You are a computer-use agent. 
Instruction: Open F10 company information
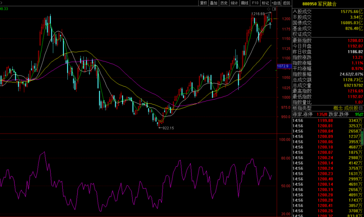pyautogui.click(x=255, y=3)
